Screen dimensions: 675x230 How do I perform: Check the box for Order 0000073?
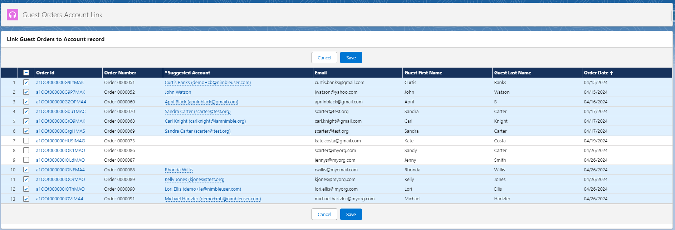26,141
